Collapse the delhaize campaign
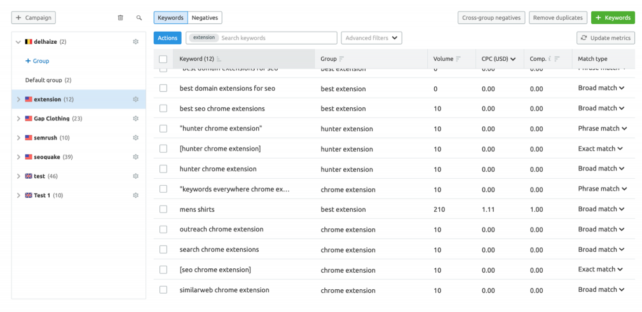The height and width of the screenshot is (312, 642). click(18, 42)
